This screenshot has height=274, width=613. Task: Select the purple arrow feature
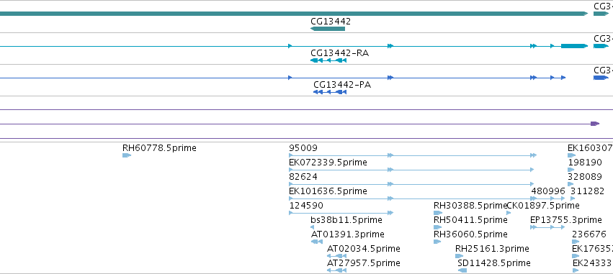click(x=595, y=124)
